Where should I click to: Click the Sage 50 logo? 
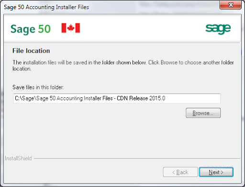pyautogui.click(x=31, y=29)
